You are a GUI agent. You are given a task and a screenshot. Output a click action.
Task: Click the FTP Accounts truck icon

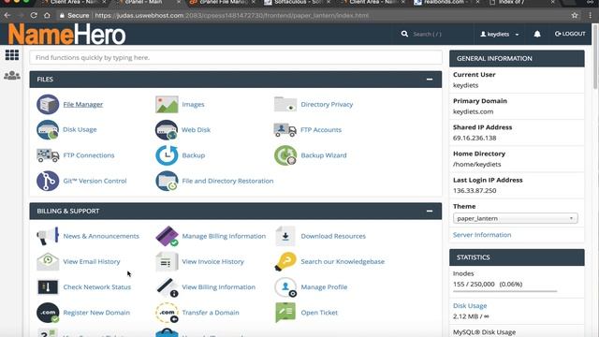pyautogui.click(x=285, y=130)
